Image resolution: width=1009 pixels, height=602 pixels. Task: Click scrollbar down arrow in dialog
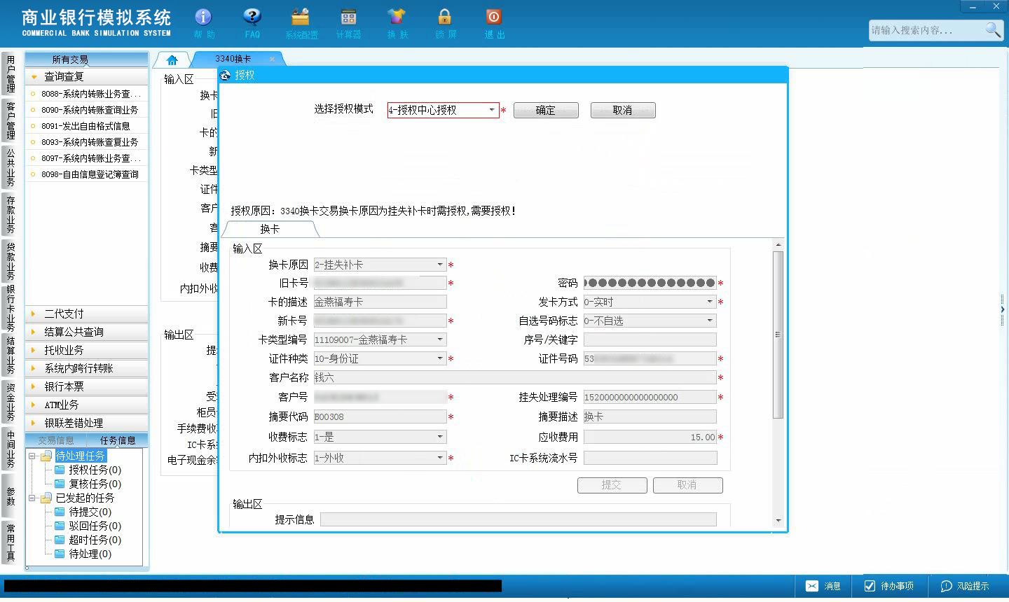(x=778, y=521)
